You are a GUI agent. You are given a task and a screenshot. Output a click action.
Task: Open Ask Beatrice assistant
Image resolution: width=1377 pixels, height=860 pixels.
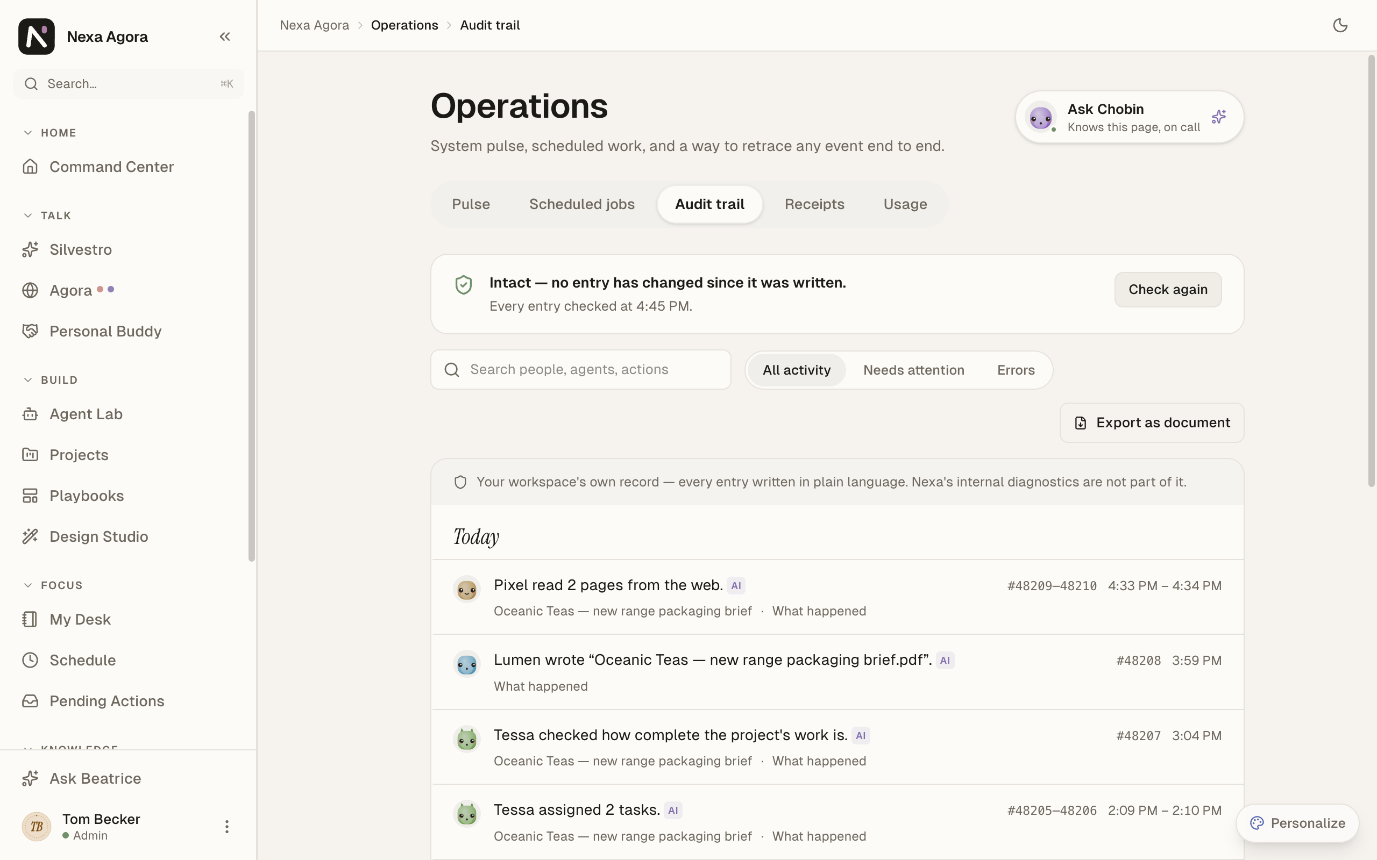(x=128, y=779)
